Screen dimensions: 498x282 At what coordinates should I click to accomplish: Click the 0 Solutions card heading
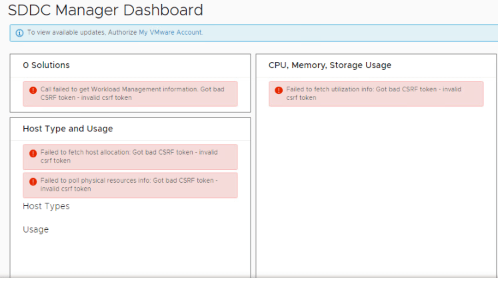(46, 65)
